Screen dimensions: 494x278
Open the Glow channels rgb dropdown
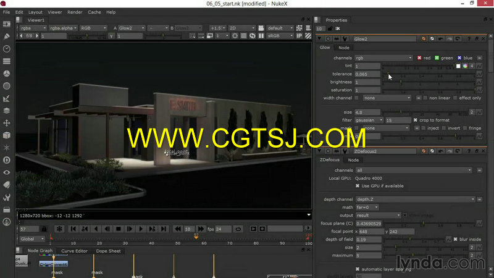pyautogui.click(x=383, y=58)
